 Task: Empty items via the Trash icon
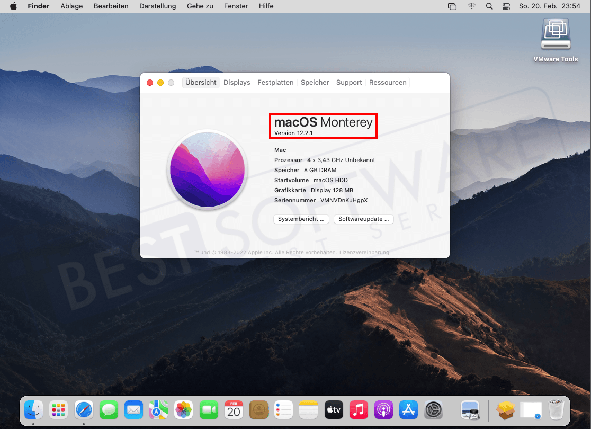point(556,409)
